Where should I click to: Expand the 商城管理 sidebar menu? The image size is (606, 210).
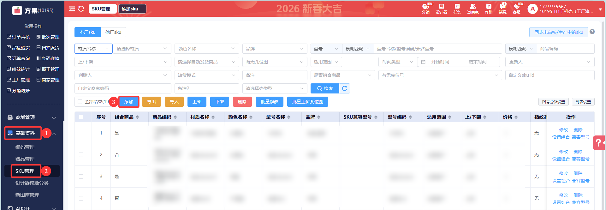point(32,117)
